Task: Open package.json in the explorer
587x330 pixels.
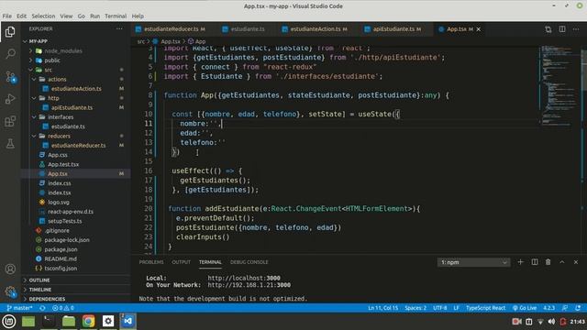Action: [75, 249]
